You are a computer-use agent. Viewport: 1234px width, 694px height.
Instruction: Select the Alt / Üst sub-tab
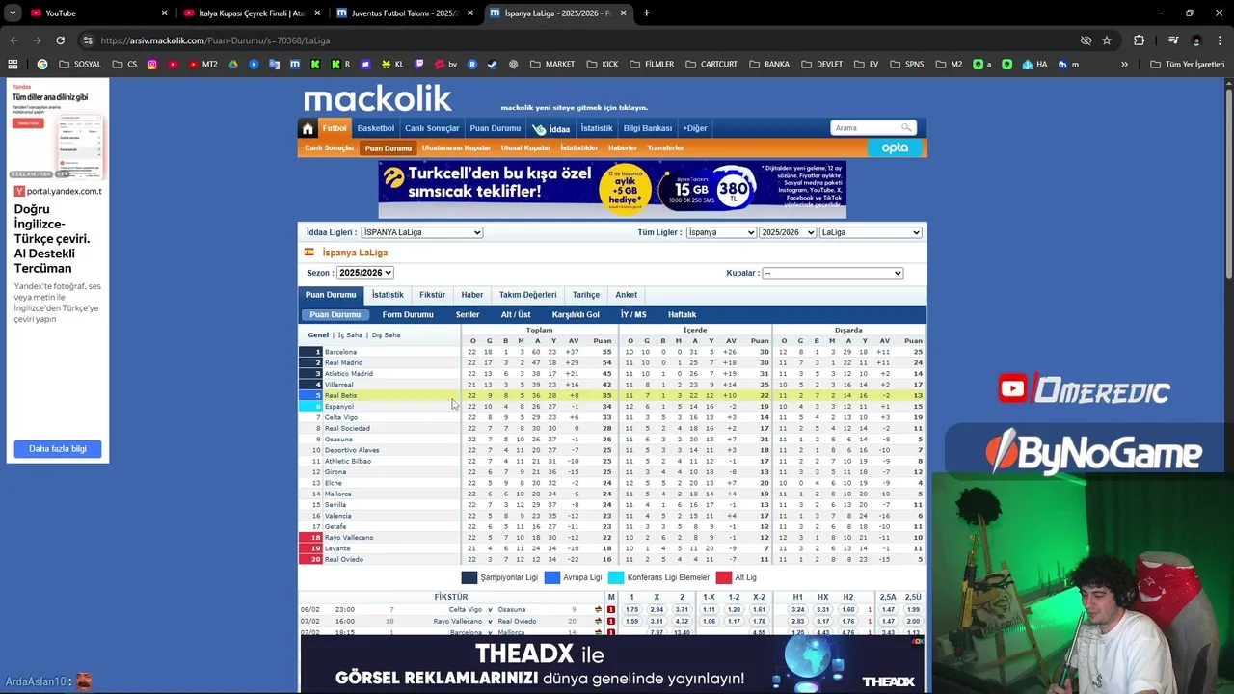(516, 314)
